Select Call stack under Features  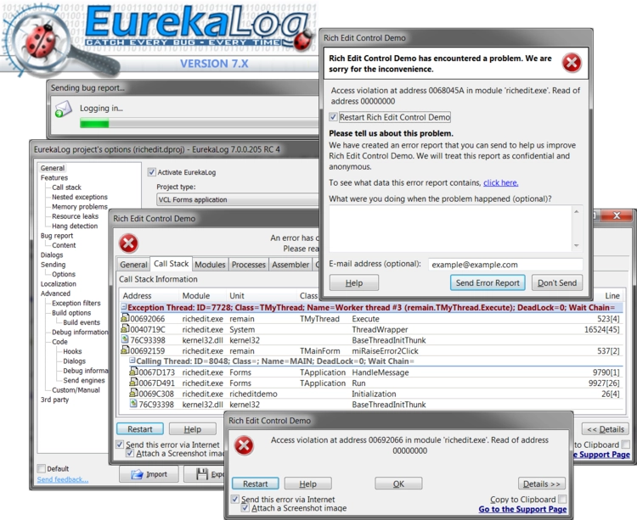pos(66,187)
